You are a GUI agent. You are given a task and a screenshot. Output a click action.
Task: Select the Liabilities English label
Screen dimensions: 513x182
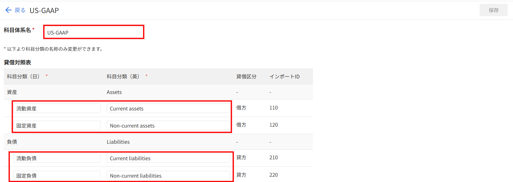(118, 142)
